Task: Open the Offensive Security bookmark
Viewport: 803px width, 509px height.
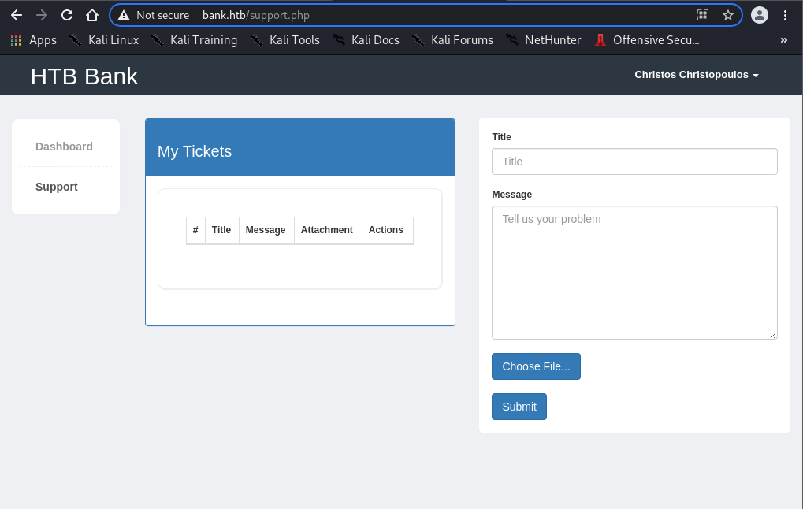Action: pyautogui.click(x=647, y=39)
